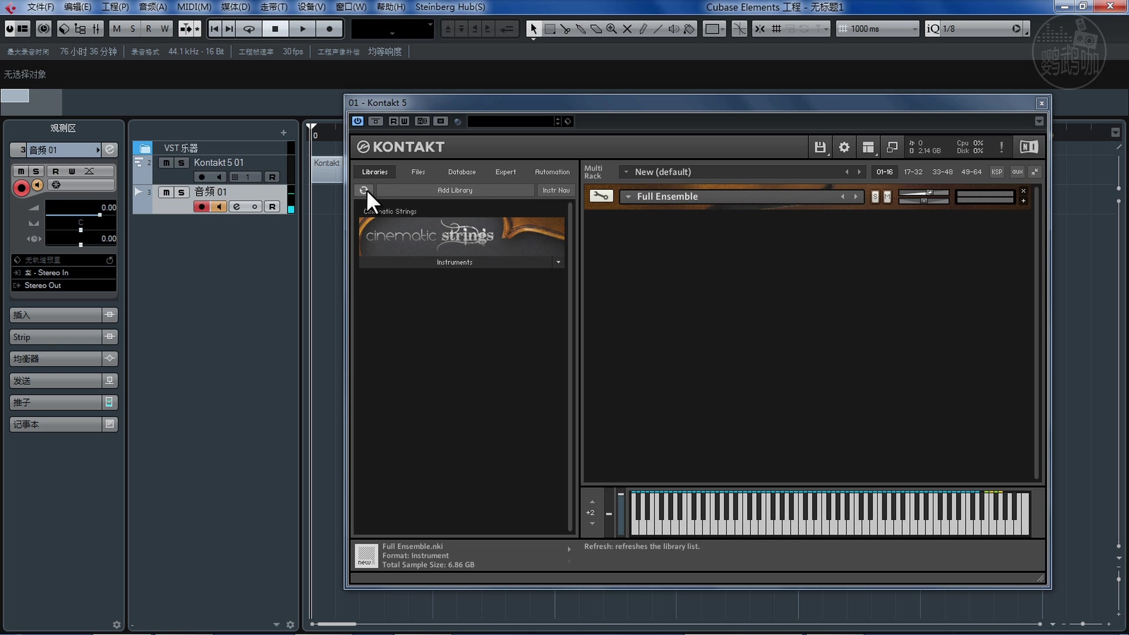Open the MIDI(M) menu
1129x635 pixels.
tap(194, 6)
